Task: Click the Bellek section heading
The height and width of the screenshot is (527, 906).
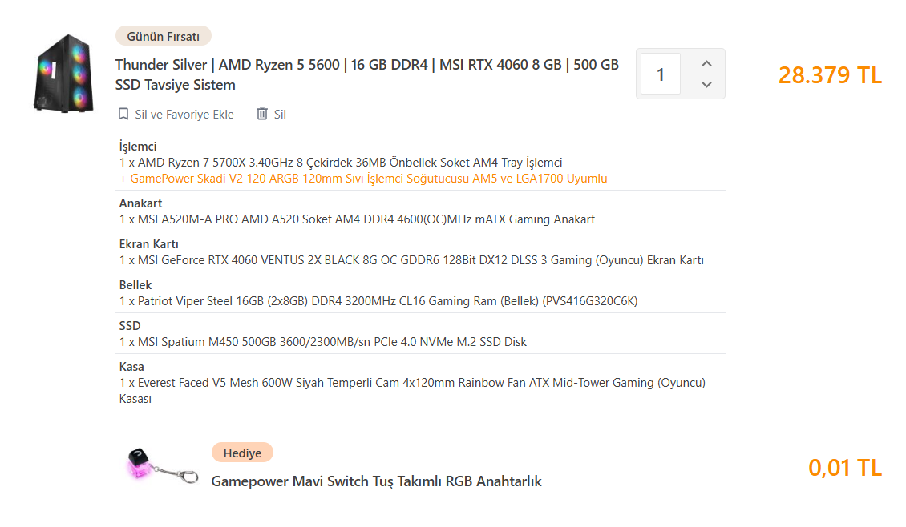Action: click(x=135, y=285)
